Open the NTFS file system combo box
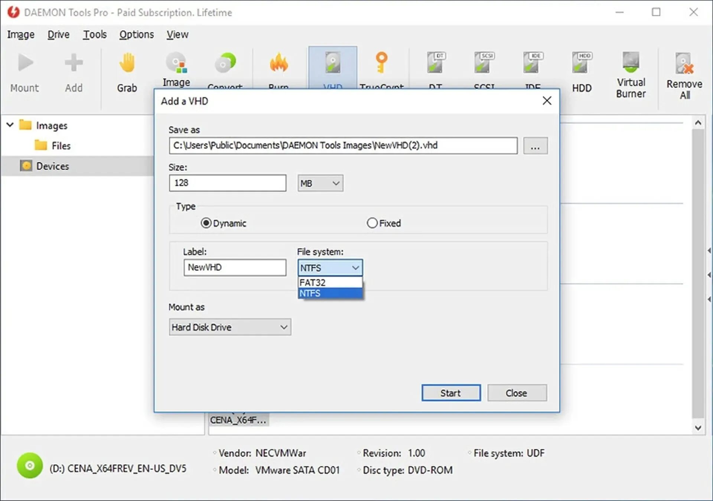Screen dimensions: 713x501 330,267
